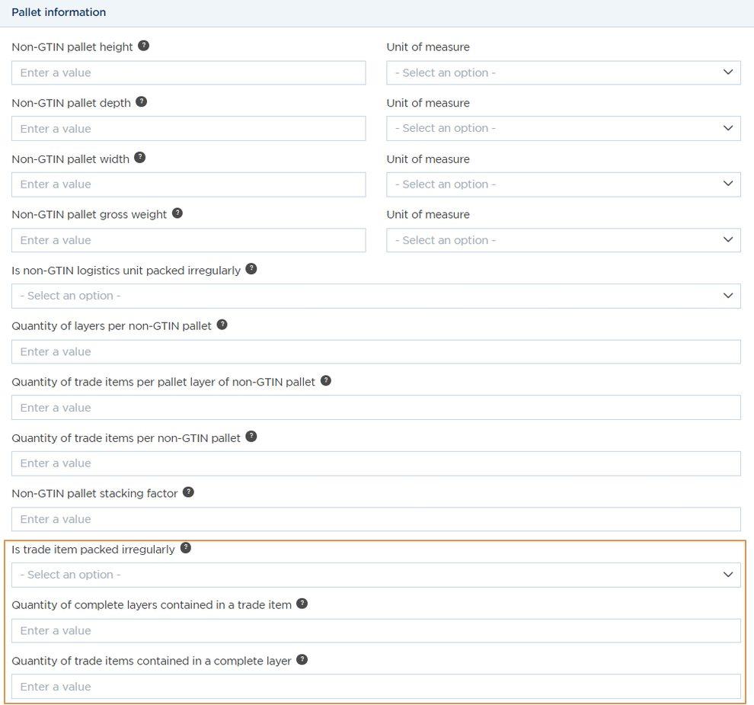Viewport: 754px width, 705px height.
Task: Open Unit of measure dropdown for gross weight
Action: tap(563, 240)
